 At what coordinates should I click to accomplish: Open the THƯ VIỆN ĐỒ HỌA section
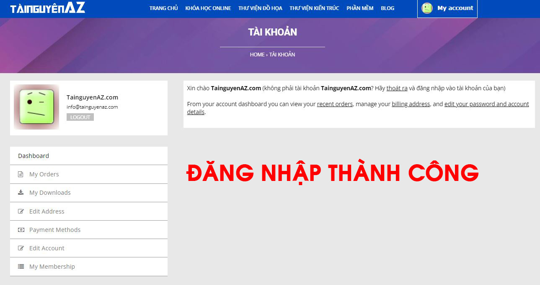tap(260, 8)
